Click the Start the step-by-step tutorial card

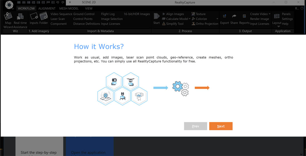coord(39,146)
